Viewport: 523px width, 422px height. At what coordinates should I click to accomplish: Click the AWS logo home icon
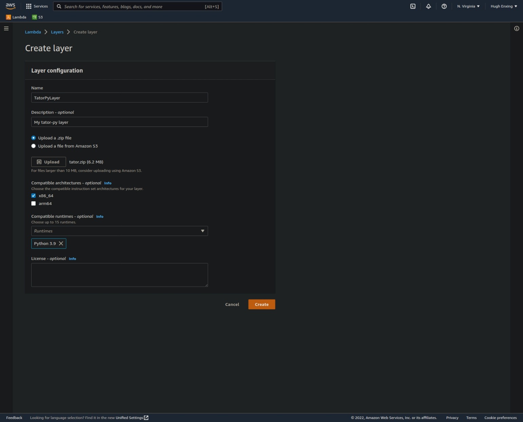pyautogui.click(x=11, y=6)
